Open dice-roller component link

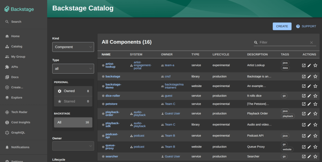tap(113, 96)
